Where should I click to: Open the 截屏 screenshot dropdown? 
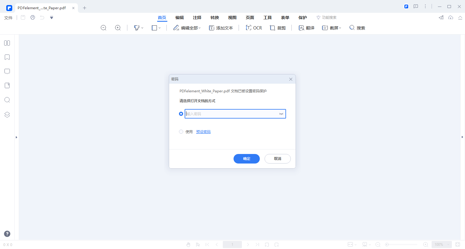[x=331, y=27]
